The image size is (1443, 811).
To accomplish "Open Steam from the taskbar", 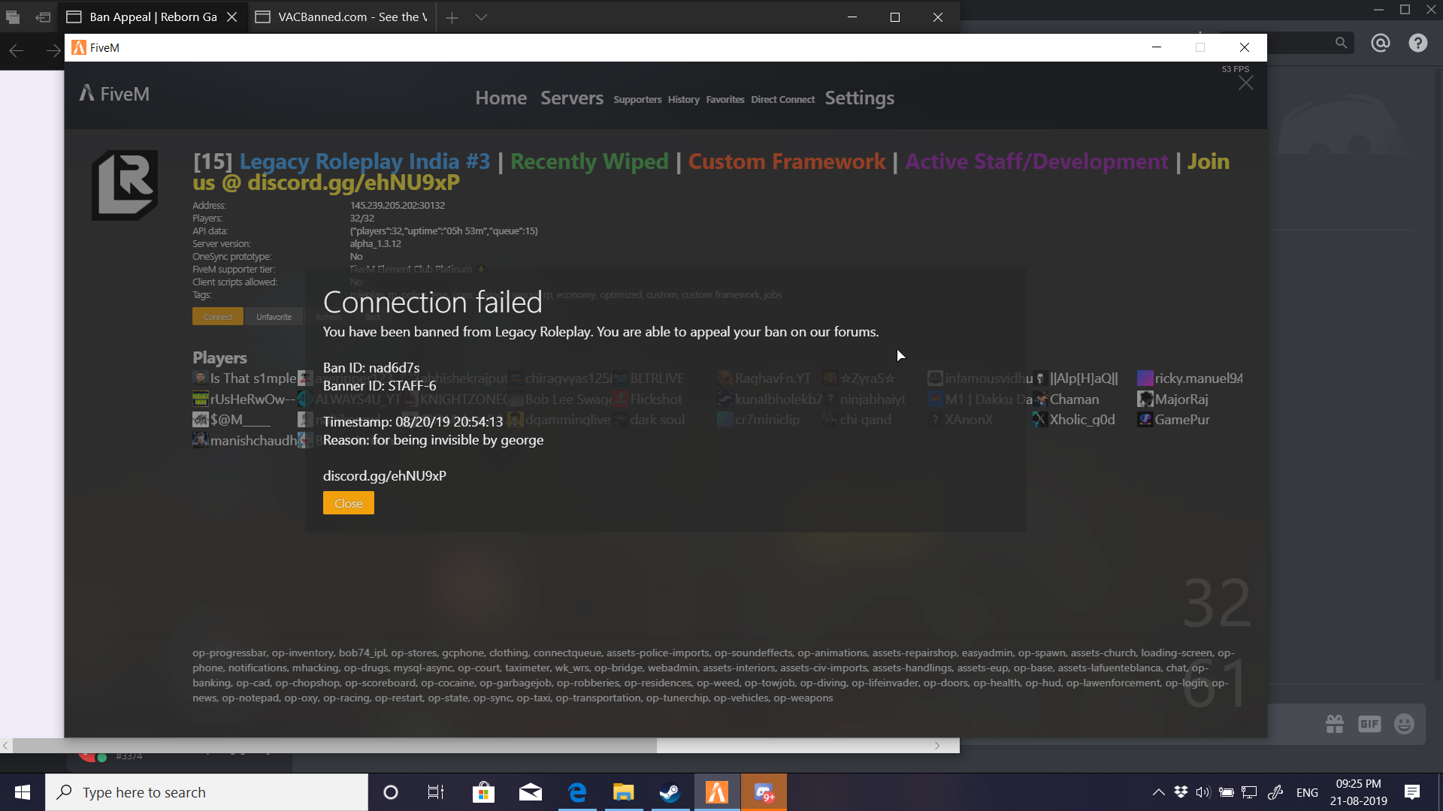I will pyautogui.click(x=669, y=791).
